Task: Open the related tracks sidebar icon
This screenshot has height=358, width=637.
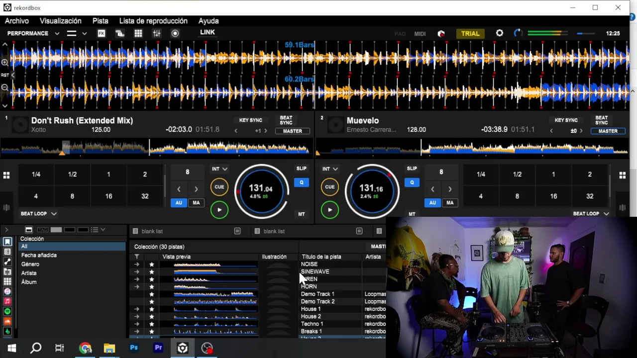Action: (7, 262)
